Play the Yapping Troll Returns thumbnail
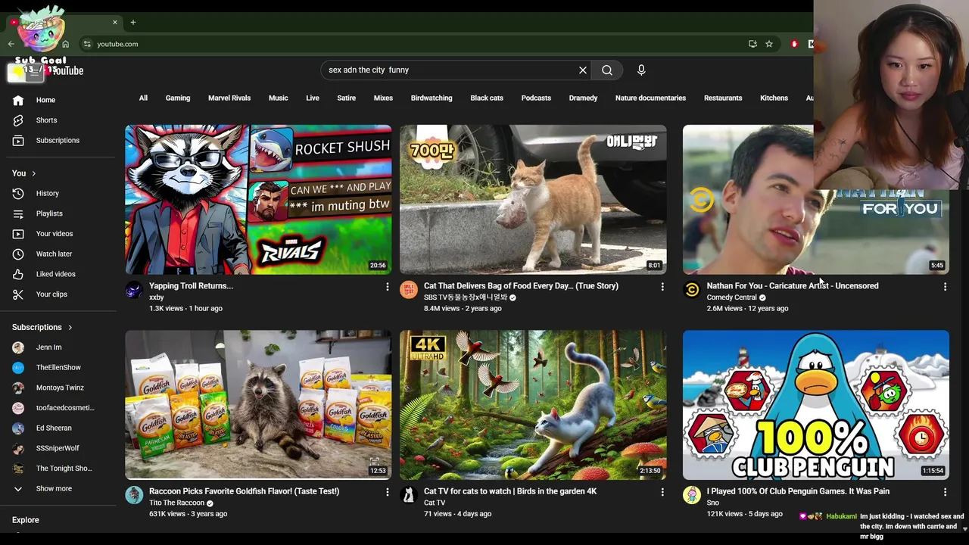969x545 pixels. 258,200
